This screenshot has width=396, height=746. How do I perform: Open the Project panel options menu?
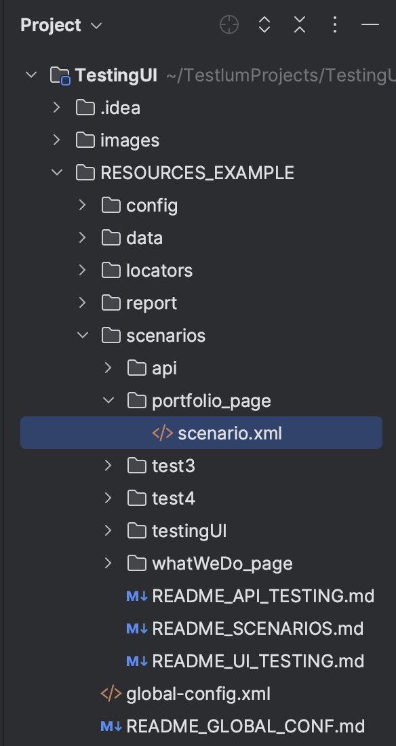coord(335,24)
